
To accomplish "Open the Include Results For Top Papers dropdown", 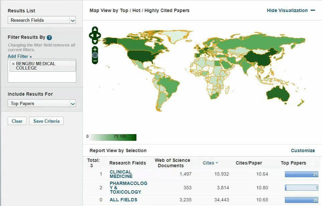I will pyautogui.click(x=42, y=103).
